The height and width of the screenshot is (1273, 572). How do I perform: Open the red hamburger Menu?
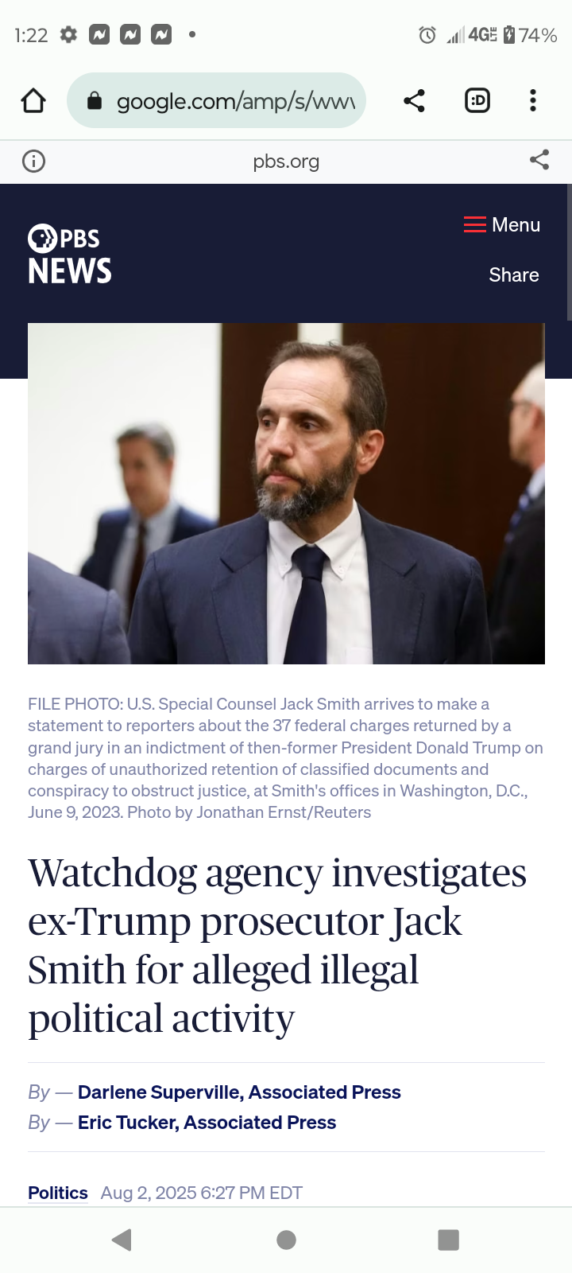[502, 225]
